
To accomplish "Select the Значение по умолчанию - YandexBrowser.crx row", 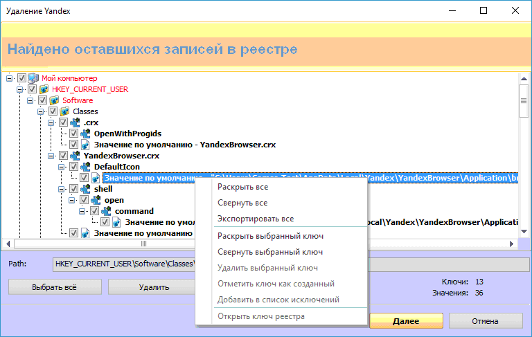I will 184,145.
